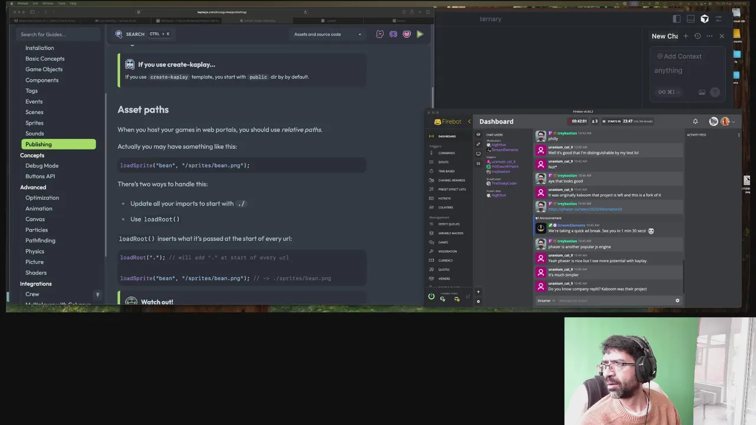The width and height of the screenshot is (756, 425).
Task: Open the chat panel three-dot menu
Action: 709,36
